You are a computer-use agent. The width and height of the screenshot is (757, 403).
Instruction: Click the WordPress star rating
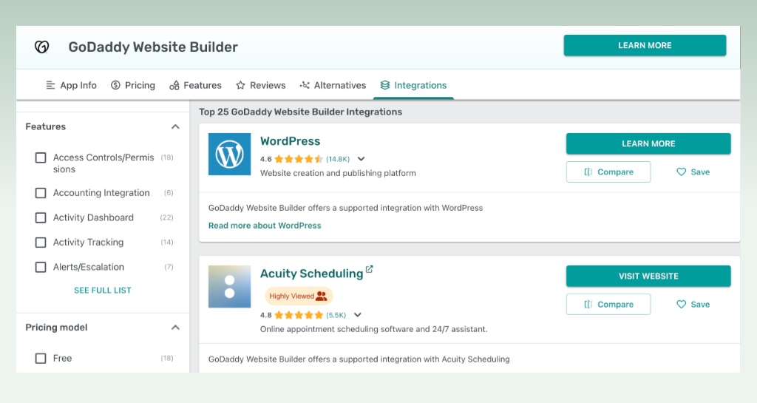(299, 159)
